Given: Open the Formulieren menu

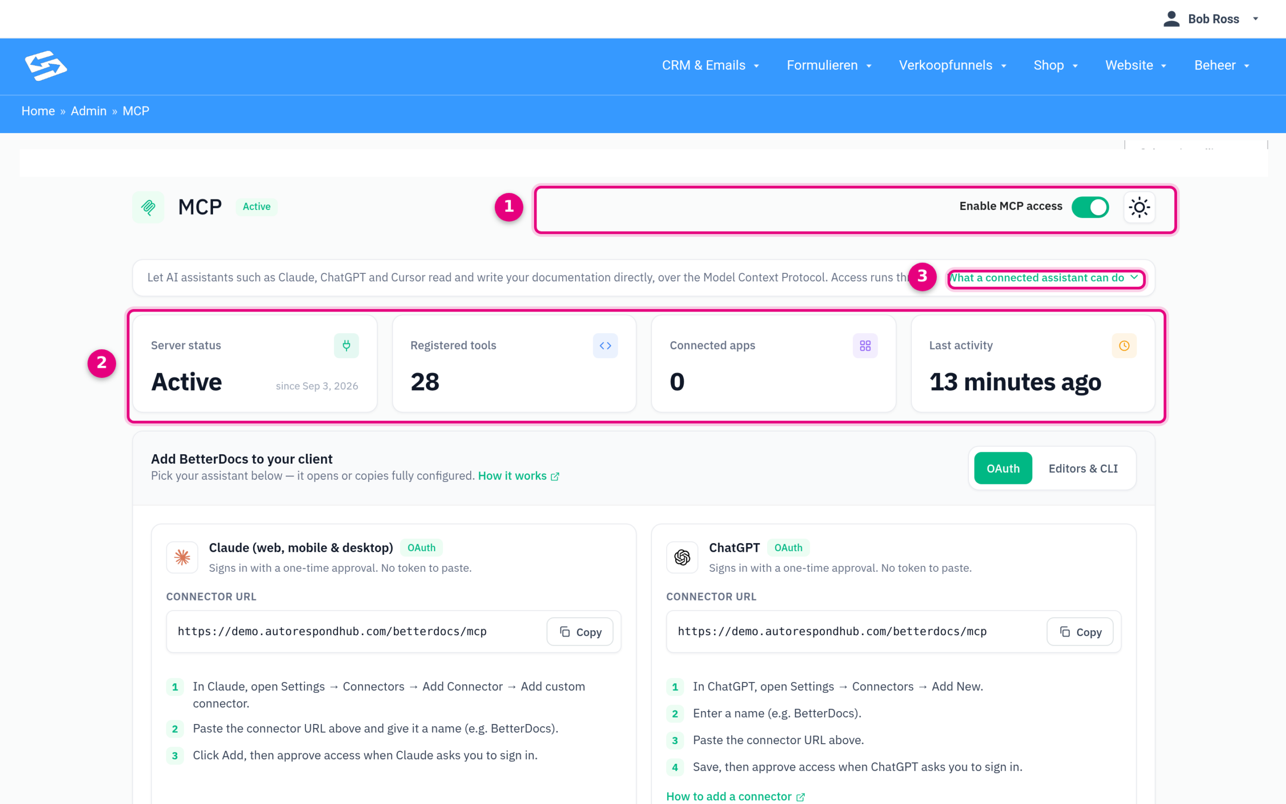Looking at the screenshot, I should coord(829,65).
